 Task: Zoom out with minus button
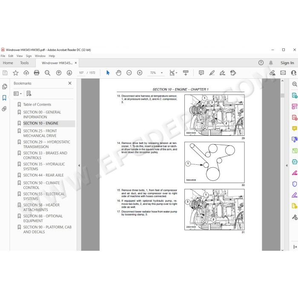(x=129, y=73)
